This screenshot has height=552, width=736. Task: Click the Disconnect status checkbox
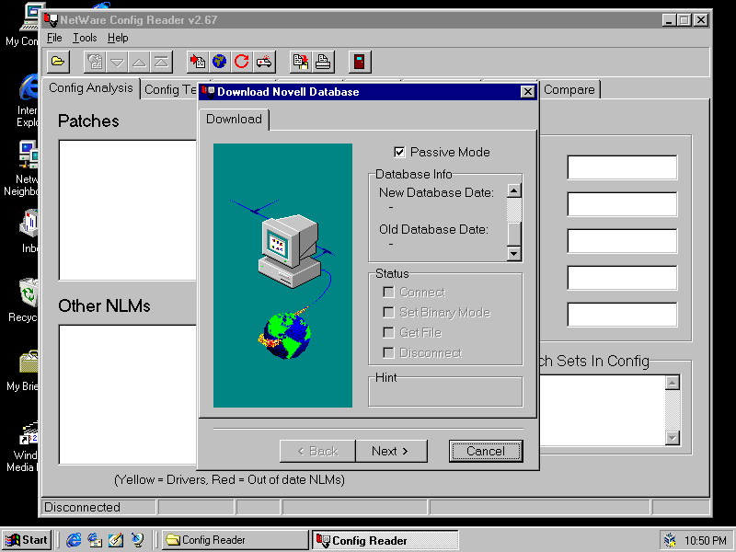point(388,352)
